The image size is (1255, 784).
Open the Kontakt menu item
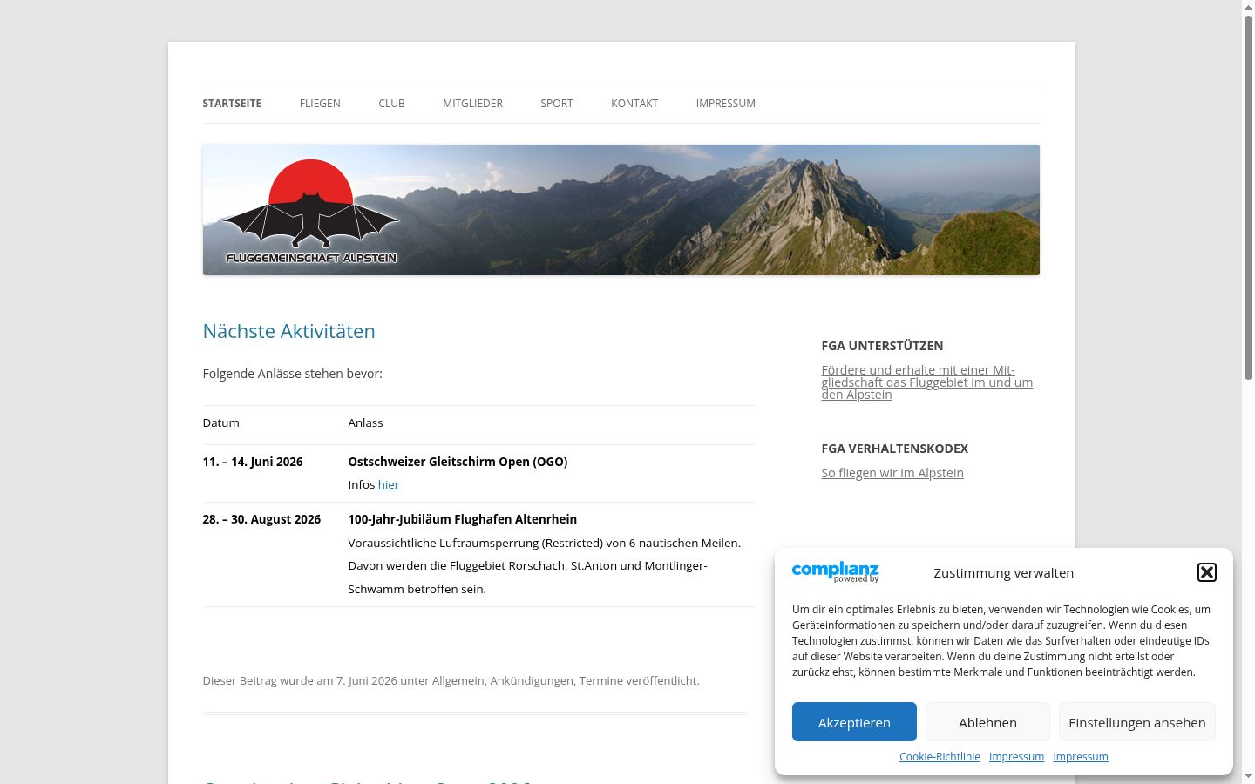coord(634,104)
